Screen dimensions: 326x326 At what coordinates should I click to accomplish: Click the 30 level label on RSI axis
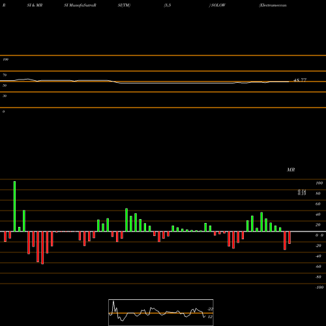click(5, 96)
